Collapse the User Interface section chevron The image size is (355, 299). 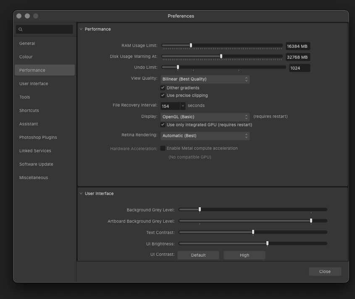pos(81,193)
